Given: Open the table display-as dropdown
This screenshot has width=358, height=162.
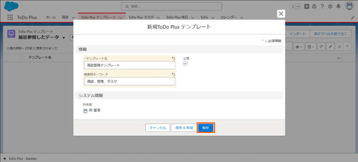Looking at the screenshot, I should pyautogui.click(x=311, y=47).
